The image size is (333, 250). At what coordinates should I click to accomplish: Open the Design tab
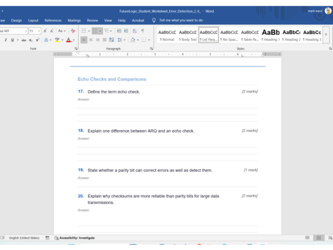click(x=17, y=20)
